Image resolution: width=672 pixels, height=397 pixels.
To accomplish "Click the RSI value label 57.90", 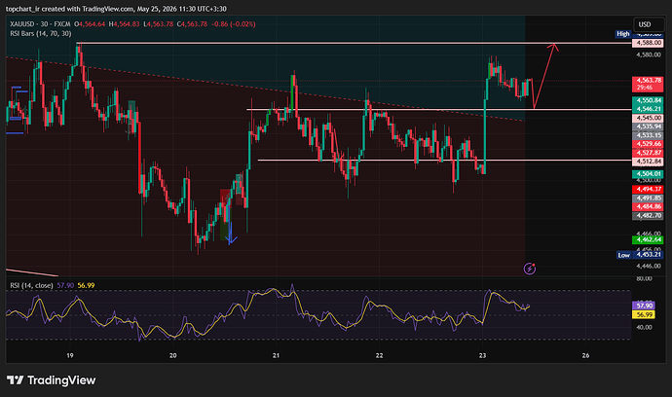I will coord(644,306).
